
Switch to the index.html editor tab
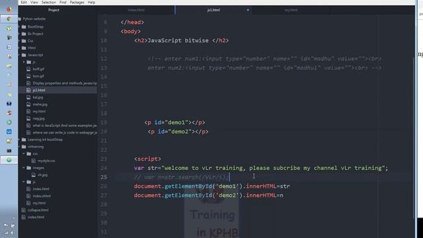[x=136, y=10]
